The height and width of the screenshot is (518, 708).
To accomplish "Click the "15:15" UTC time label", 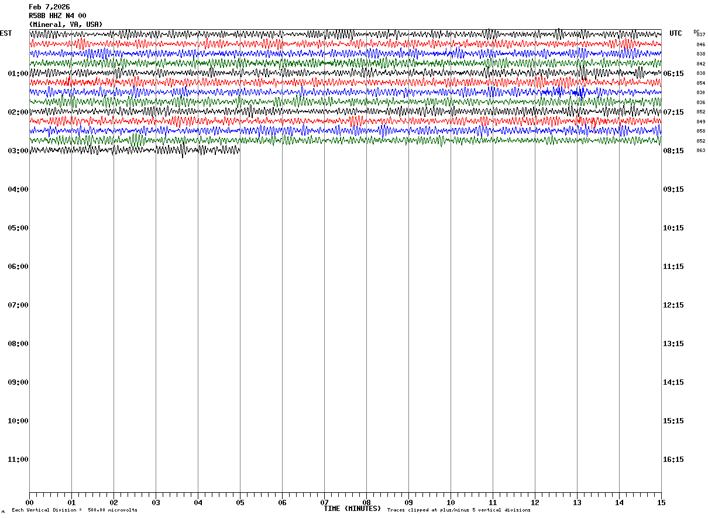I will click(x=673, y=421).
